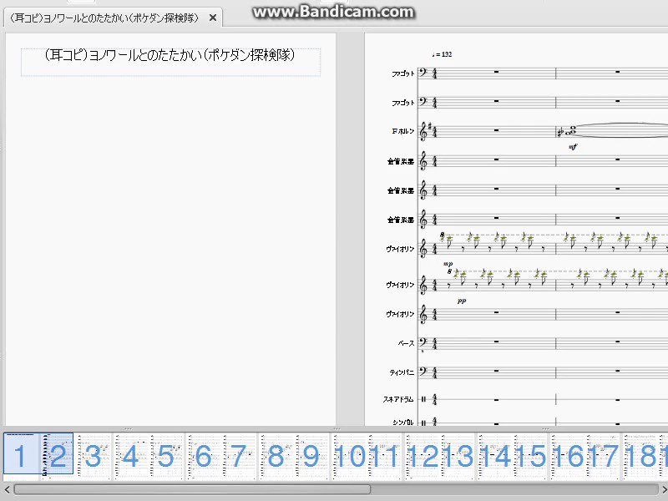Select the pp dynamic marking below the violin staff
668x501 pixels.
[462, 301]
